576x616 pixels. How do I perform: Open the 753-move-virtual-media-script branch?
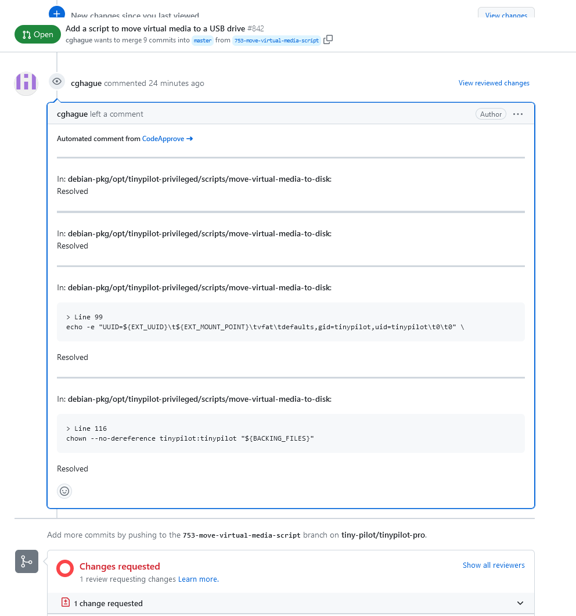[276, 40]
